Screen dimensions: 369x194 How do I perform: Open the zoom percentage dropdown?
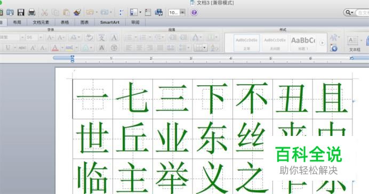[182, 12]
